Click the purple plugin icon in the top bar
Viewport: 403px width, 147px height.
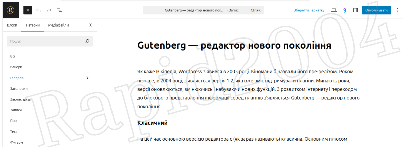[x=345, y=10]
